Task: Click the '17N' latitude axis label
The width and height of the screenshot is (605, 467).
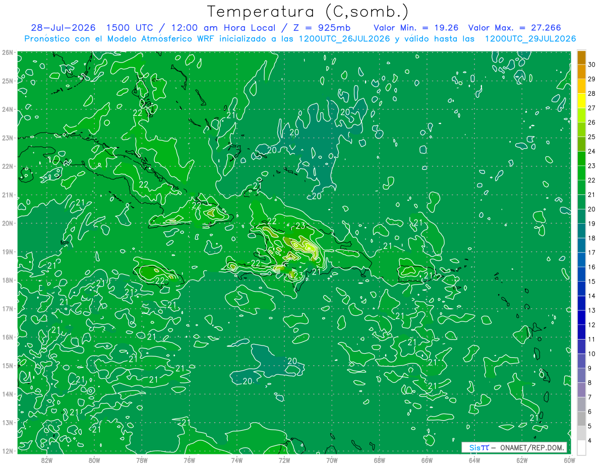Action: pos(7,309)
